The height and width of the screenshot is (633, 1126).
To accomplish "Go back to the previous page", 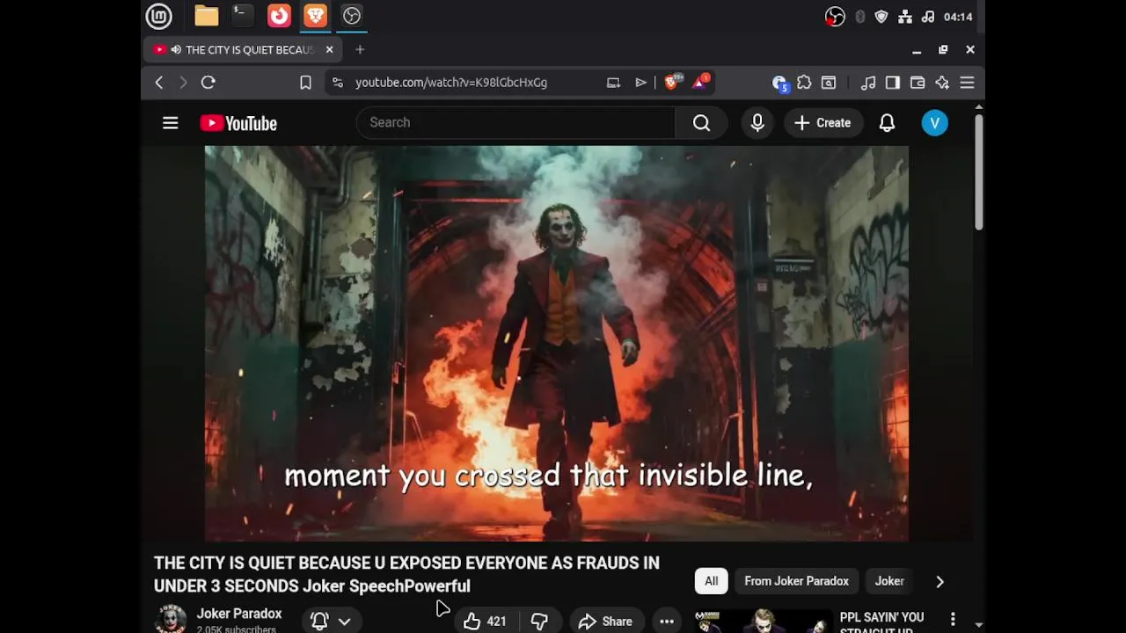I will click(x=159, y=83).
